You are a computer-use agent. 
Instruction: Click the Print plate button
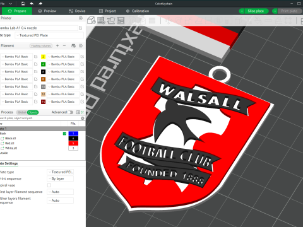pos(290,11)
